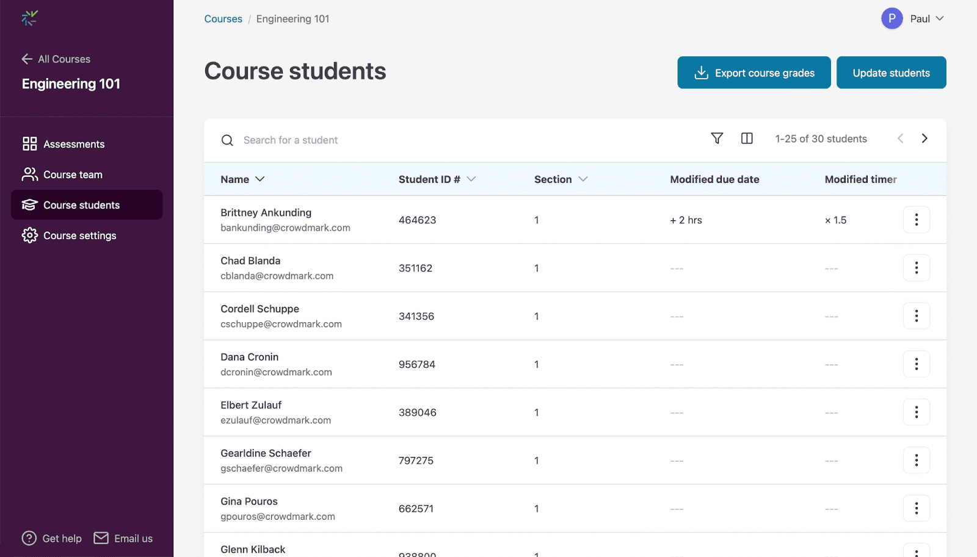Screen dimensions: 977x557
Task: Follow the Courses breadcrumb link
Action: (x=223, y=19)
